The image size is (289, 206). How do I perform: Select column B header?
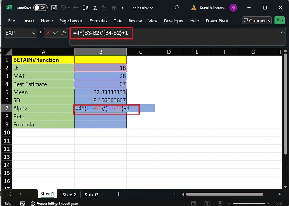(100, 52)
